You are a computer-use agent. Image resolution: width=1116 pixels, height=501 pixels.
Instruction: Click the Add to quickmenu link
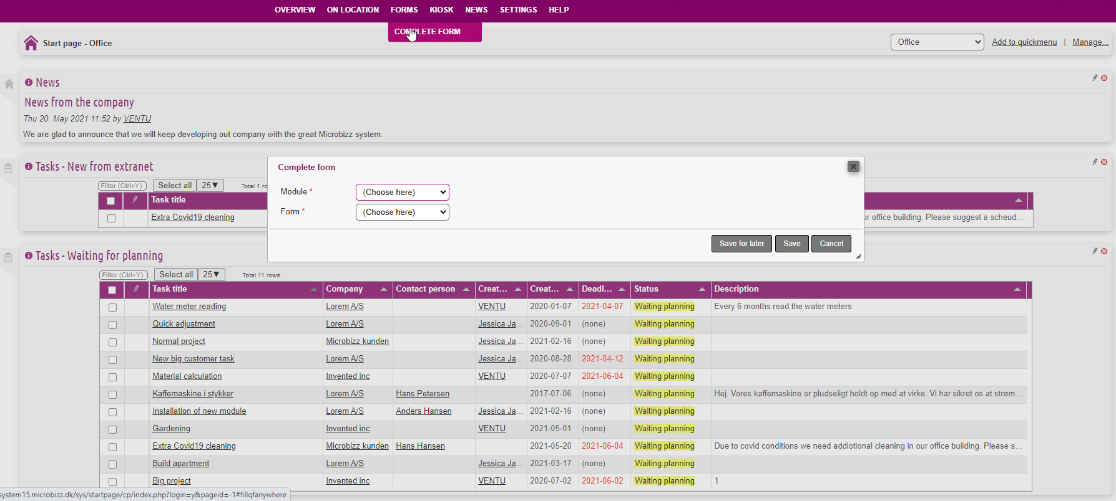coord(1024,42)
